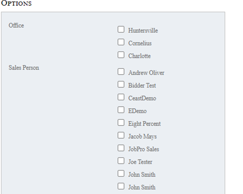Check the John Smith checkbox below Joe Tester

[121, 173]
